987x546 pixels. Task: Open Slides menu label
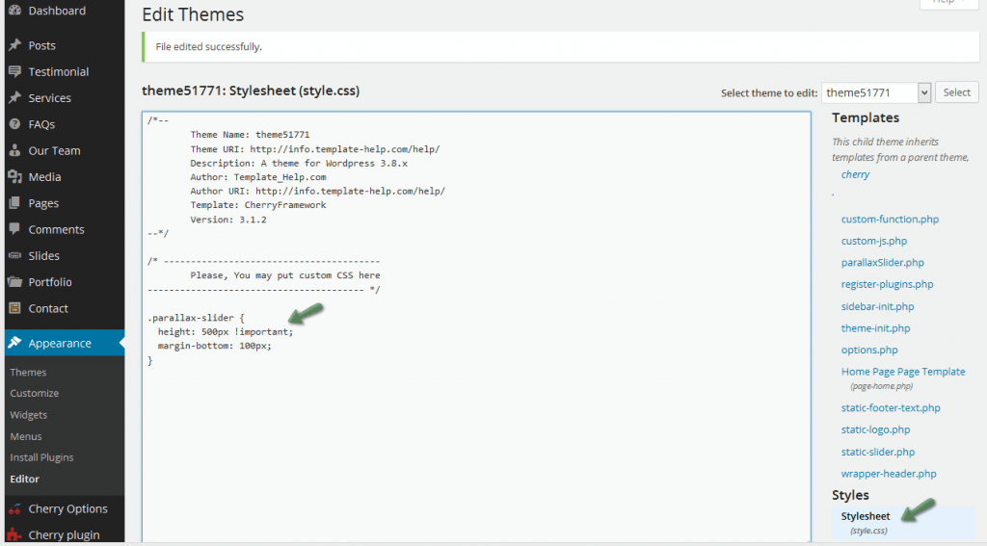(44, 256)
